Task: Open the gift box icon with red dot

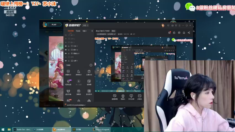Action: click(x=169, y=33)
